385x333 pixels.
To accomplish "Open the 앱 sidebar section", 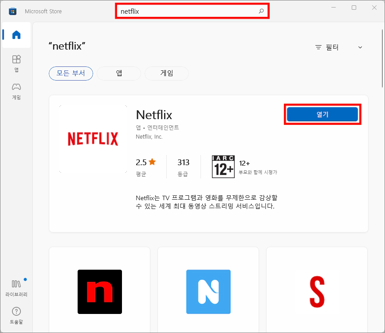I will point(16,63).
